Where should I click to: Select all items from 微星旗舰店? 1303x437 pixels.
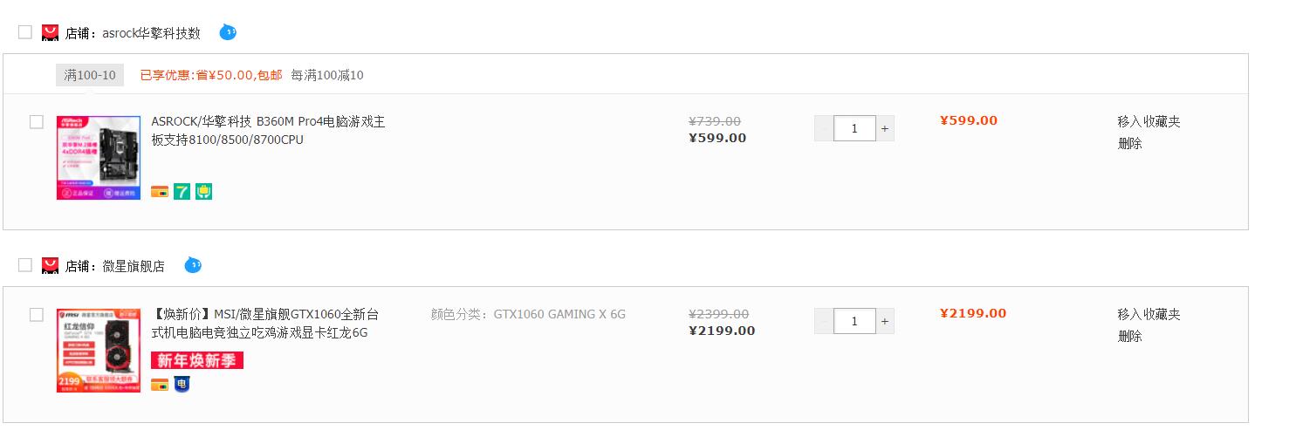tap(24, 264)
